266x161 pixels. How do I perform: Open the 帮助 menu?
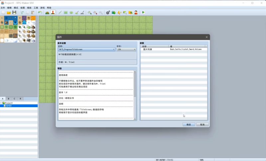point(49,8)
